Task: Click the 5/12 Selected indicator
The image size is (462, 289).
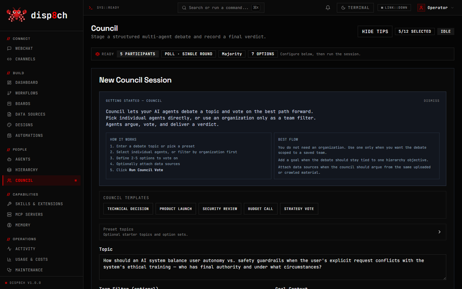Action: coord(415,31)
